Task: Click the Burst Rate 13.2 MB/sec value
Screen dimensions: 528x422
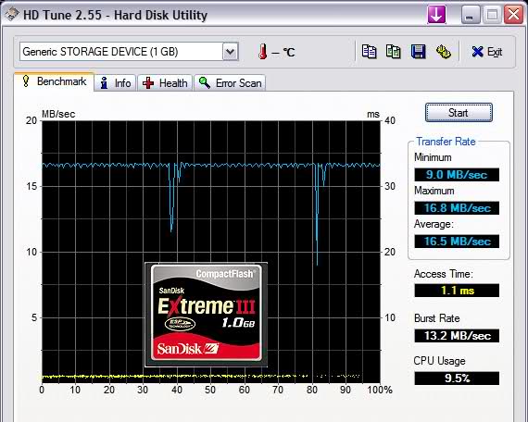Action: [457, 336]
